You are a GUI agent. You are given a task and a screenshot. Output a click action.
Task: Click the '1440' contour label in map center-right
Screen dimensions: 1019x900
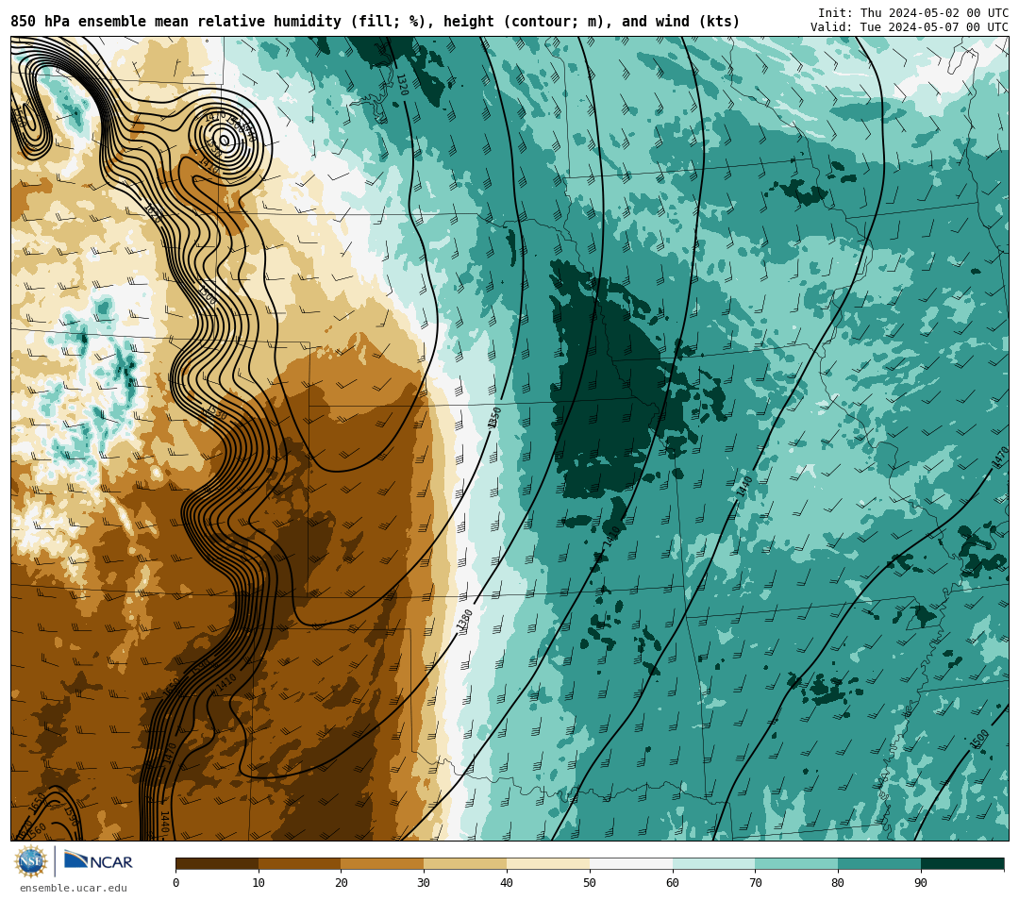point(744,486)
